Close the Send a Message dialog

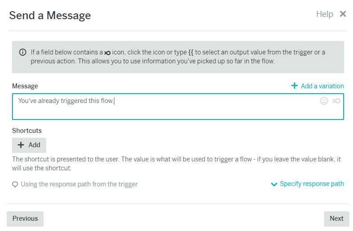tap(343, 14)
